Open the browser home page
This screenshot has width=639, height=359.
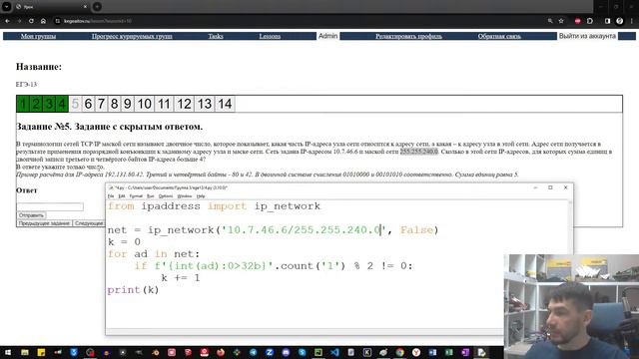click(x=43, y=21)
